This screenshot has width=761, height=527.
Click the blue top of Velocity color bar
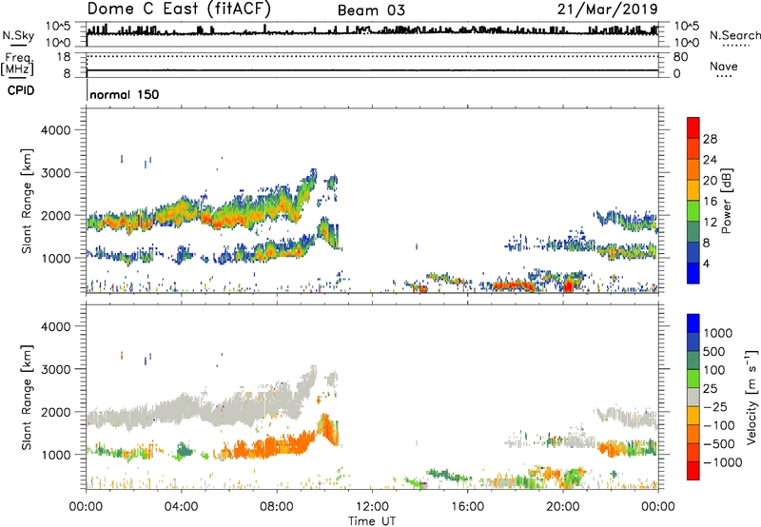(693, 323)
